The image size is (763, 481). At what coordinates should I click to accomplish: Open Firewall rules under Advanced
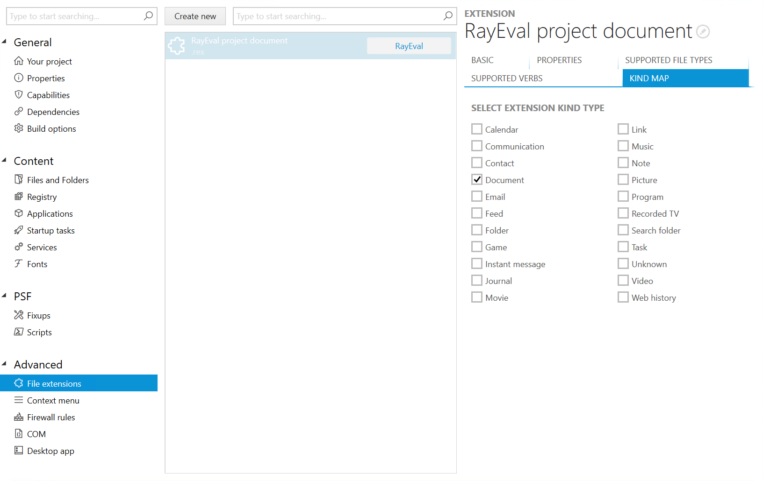[51, 417]
